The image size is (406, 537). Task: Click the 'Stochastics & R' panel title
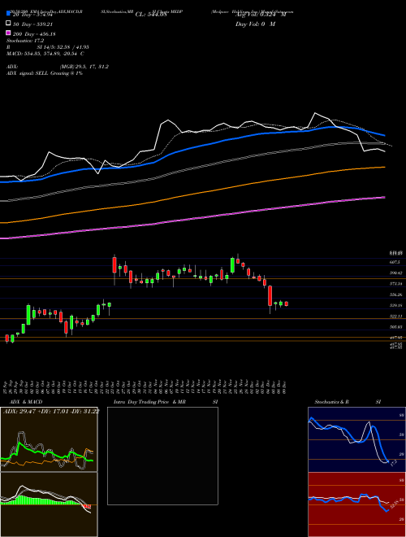332,402
